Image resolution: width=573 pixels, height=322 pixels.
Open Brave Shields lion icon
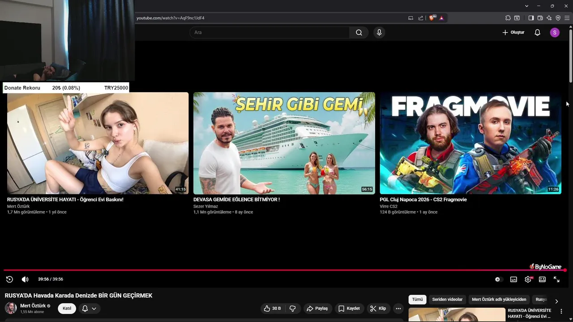coord(432,18)
